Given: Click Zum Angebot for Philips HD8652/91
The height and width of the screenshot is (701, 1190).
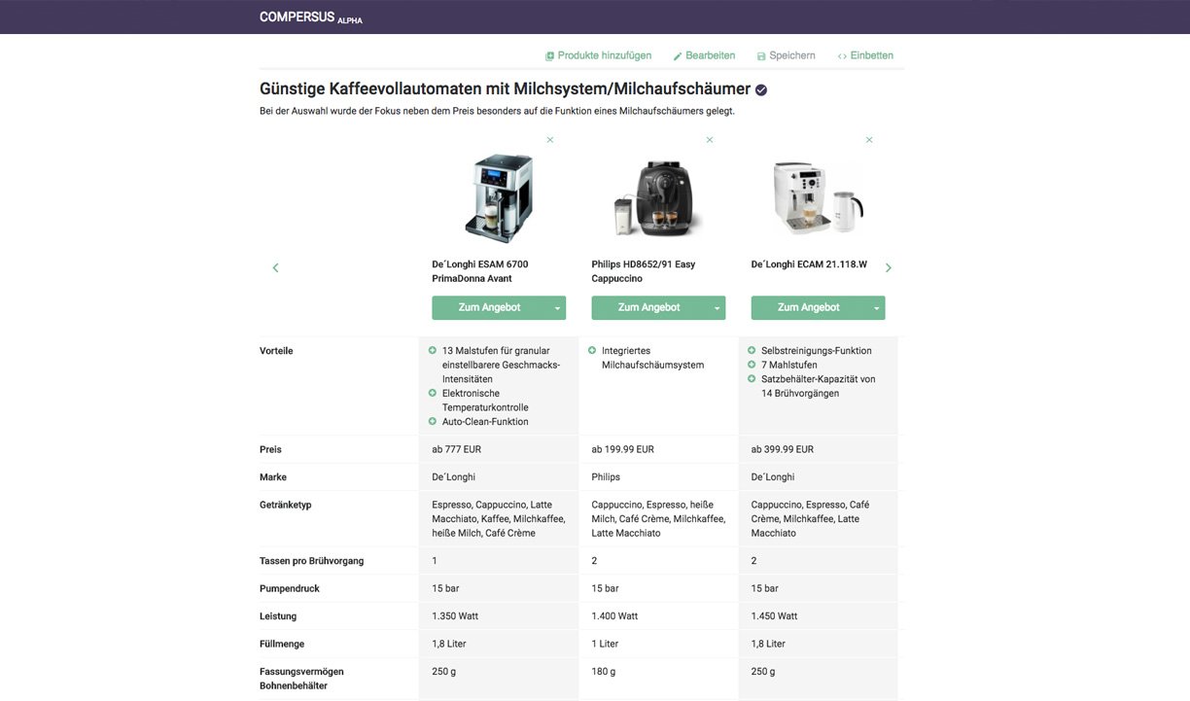Looking at the screenshot, I should 649,307.
